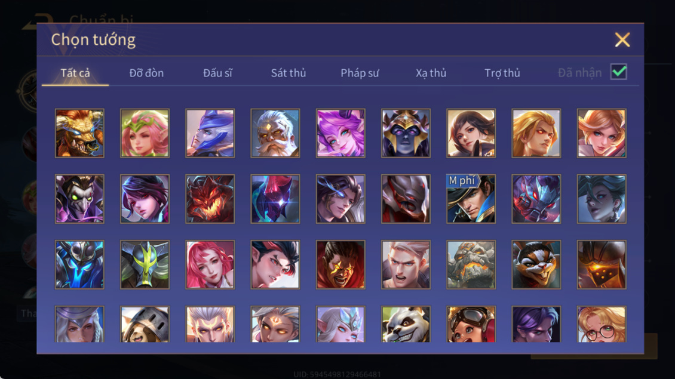This screenshot has width=675, height=379.
Task: Pick the gold-helmeted dark-faced hero
Action: [406, 133]
